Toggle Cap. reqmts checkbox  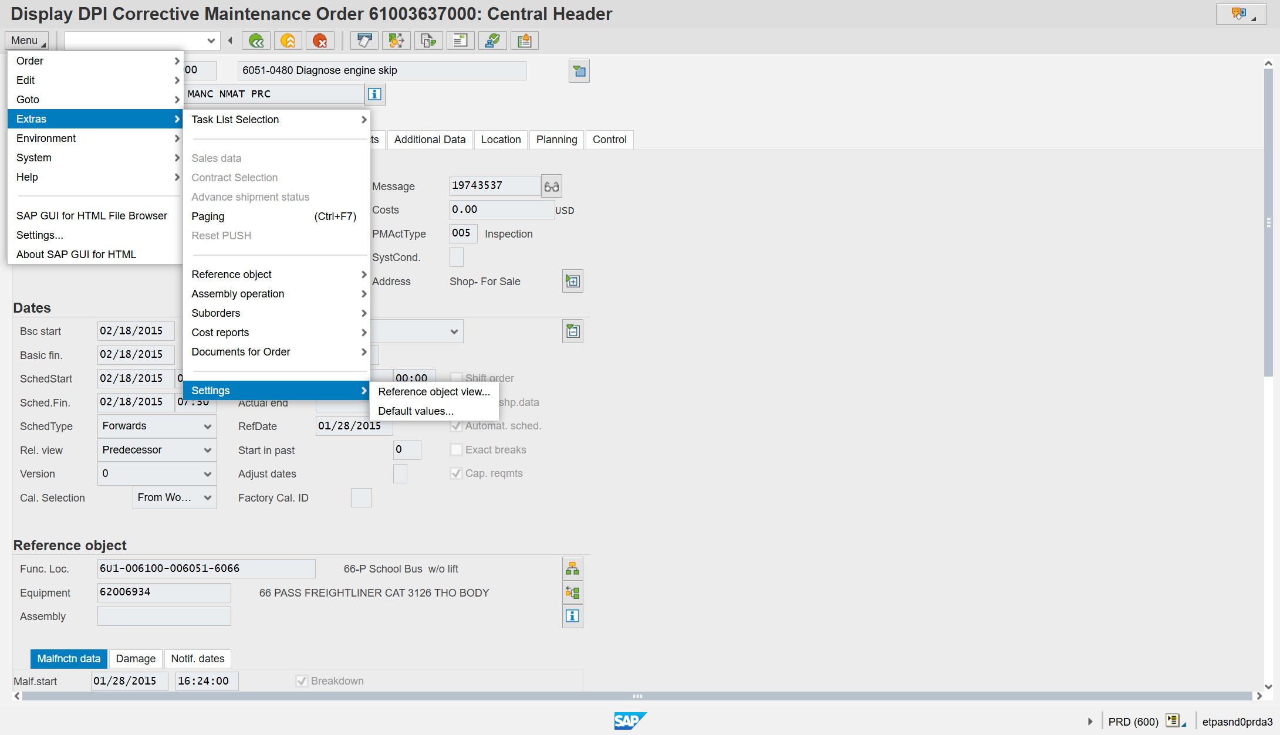pos(456,473)
